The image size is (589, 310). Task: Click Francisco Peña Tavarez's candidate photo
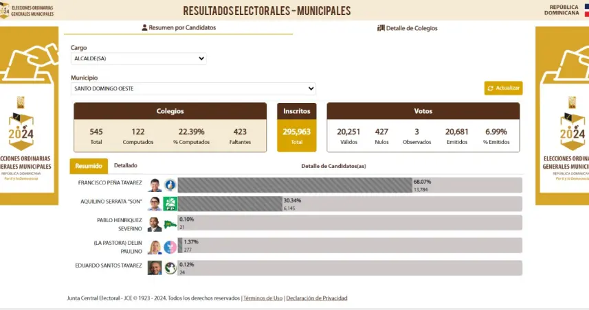click(155, 185)
